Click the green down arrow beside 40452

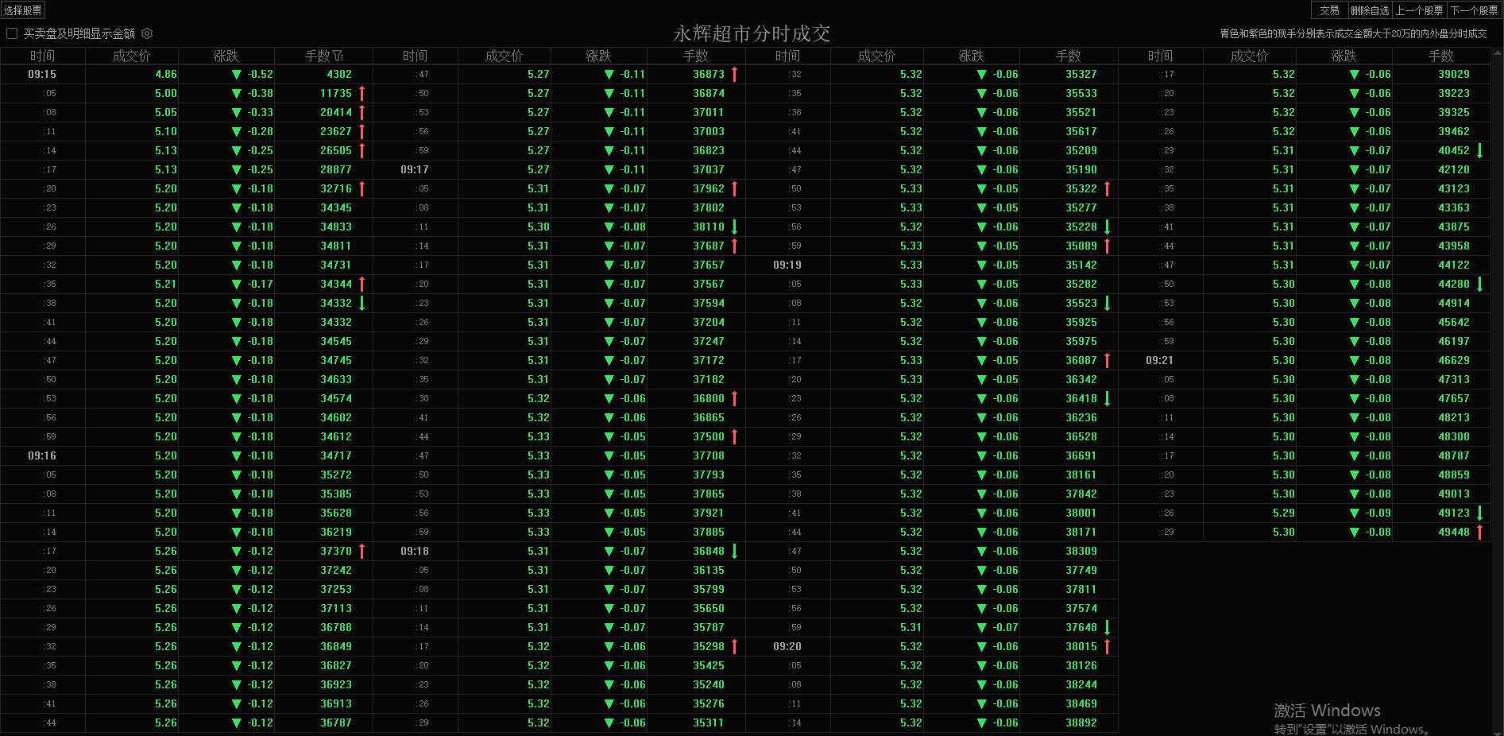[1479, 150]
